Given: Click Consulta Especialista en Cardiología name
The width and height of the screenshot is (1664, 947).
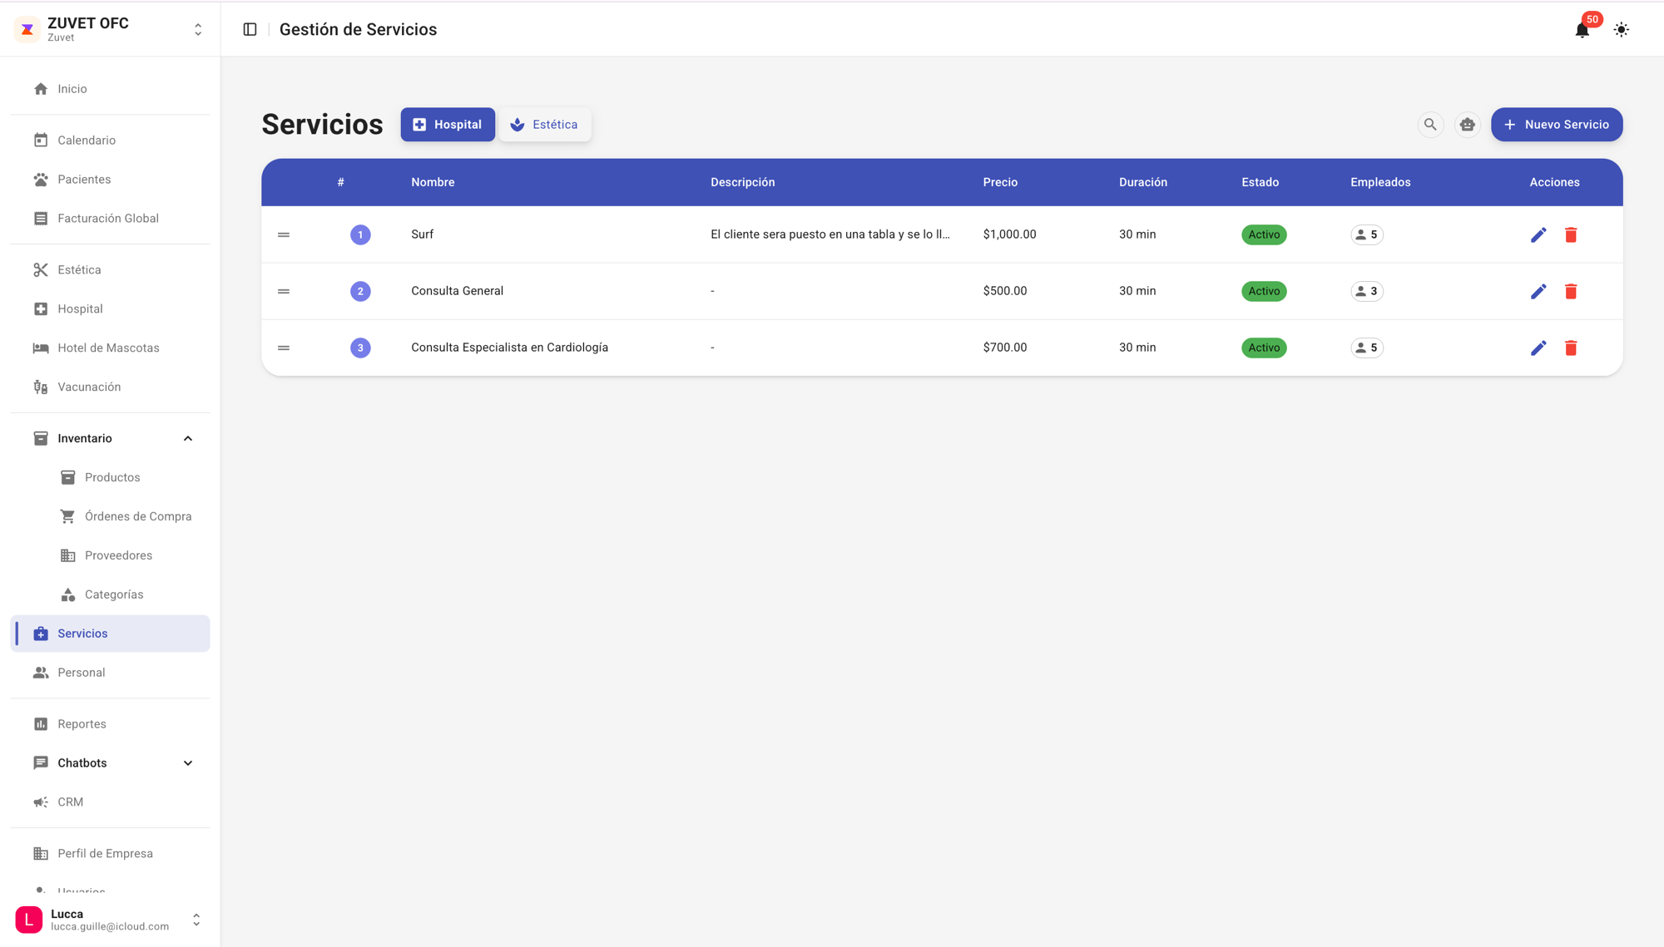Looking at the screenshot, I should (509, 348).
